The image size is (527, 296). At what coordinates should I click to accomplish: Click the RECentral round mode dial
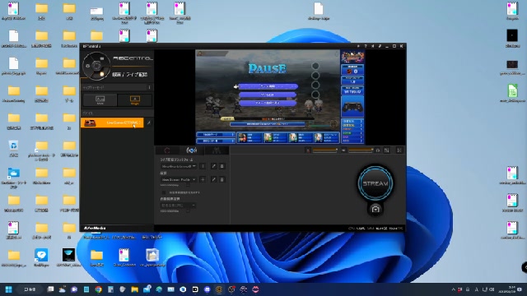[x=96, y=66]
